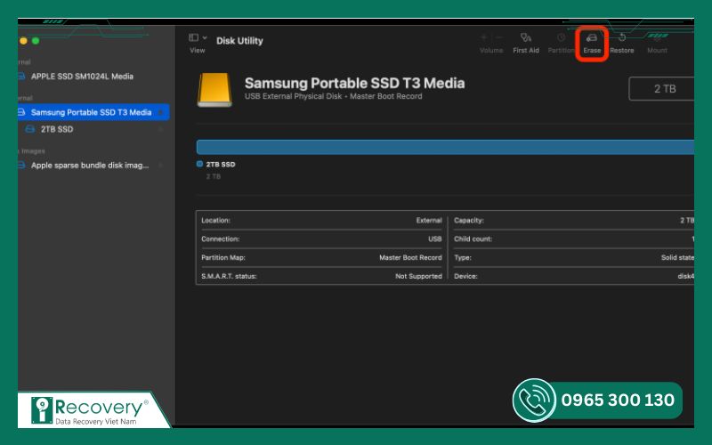Screen dimensions: 712x445
Task: Click drive icon beside 2TB SSD sidebar row
Action: 30,129
